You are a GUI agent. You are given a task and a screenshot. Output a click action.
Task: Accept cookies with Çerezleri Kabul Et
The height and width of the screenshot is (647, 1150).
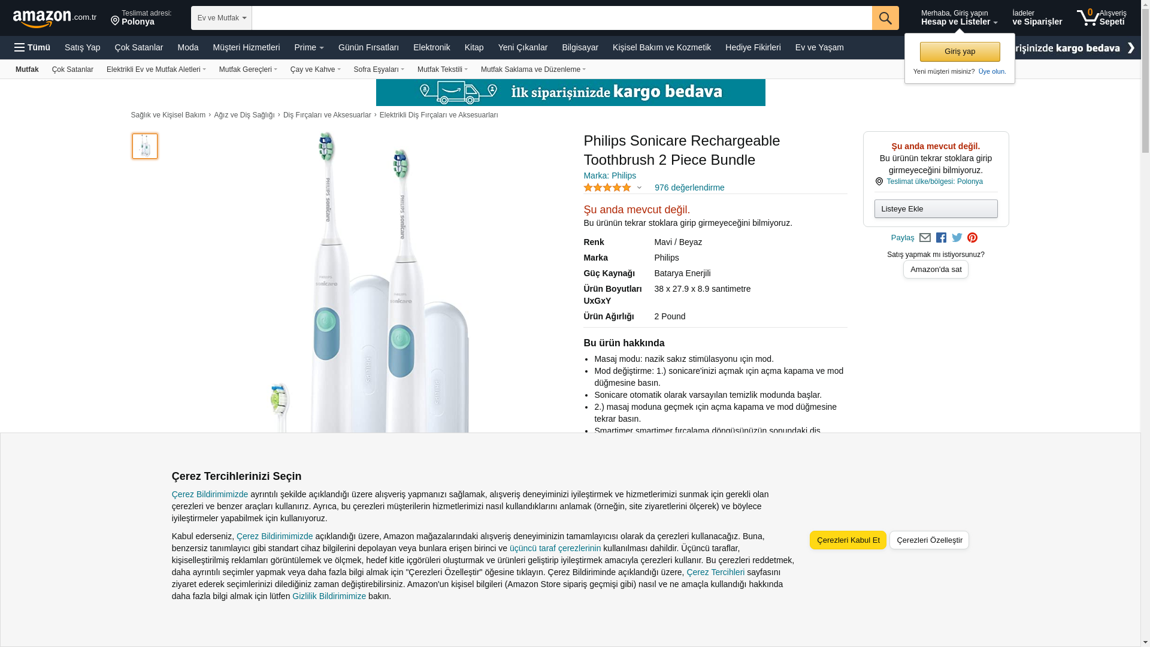848,540
